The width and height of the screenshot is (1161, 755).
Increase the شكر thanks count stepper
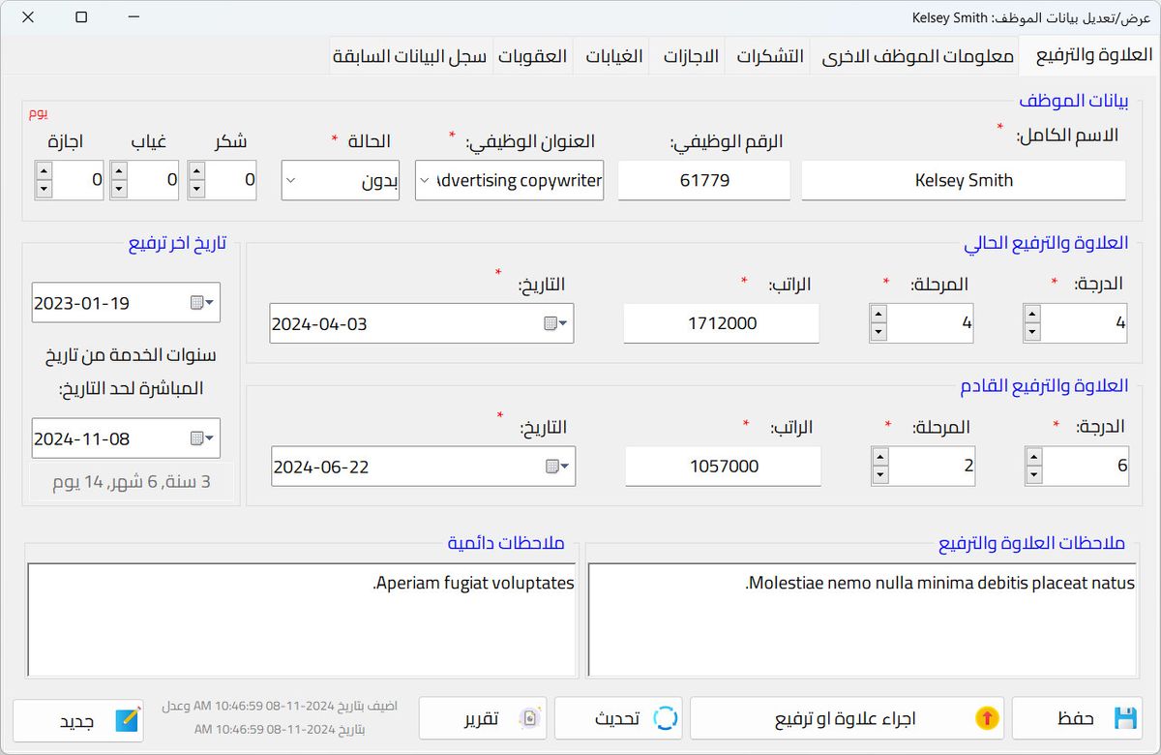point(196,170)
